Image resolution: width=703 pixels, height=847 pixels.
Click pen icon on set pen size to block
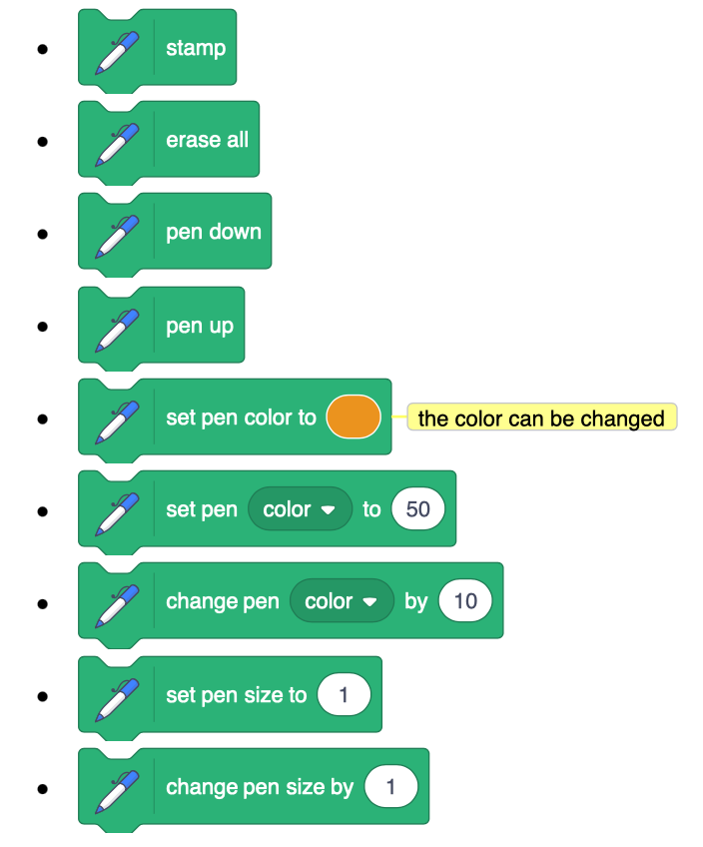(117, 699)
